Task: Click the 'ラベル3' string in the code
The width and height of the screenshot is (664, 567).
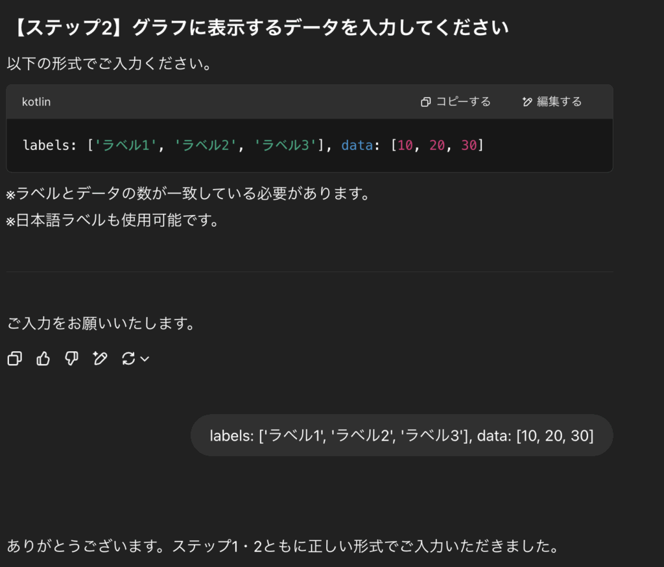Action: [x=286, y=145]
